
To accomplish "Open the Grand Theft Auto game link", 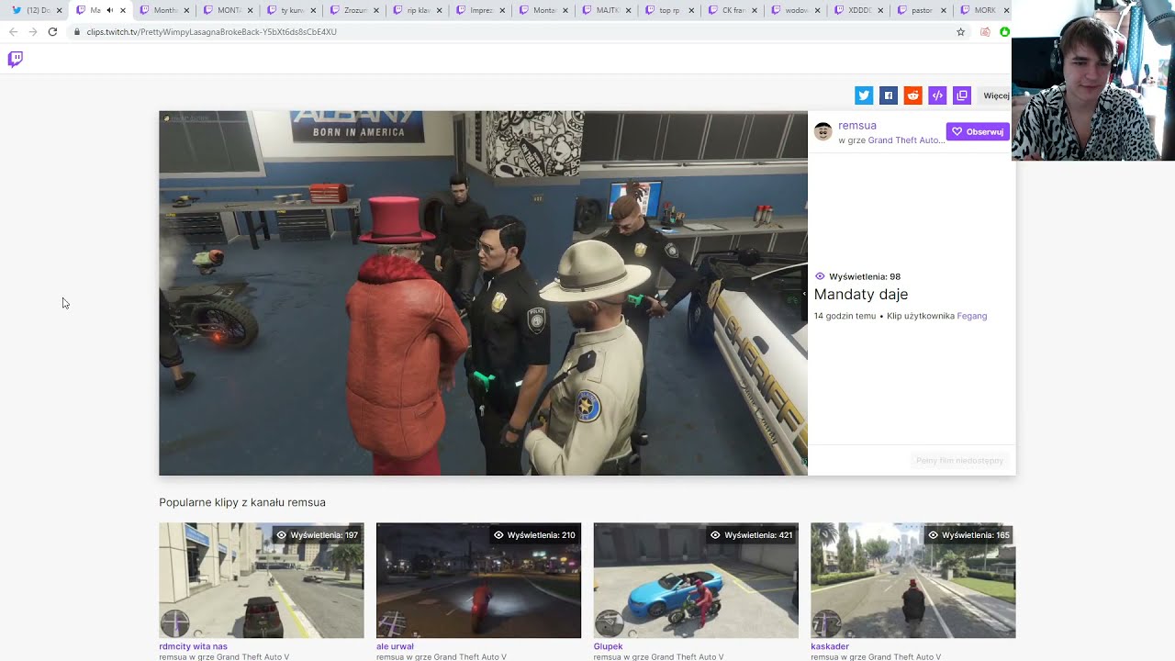I will [906, 140].
